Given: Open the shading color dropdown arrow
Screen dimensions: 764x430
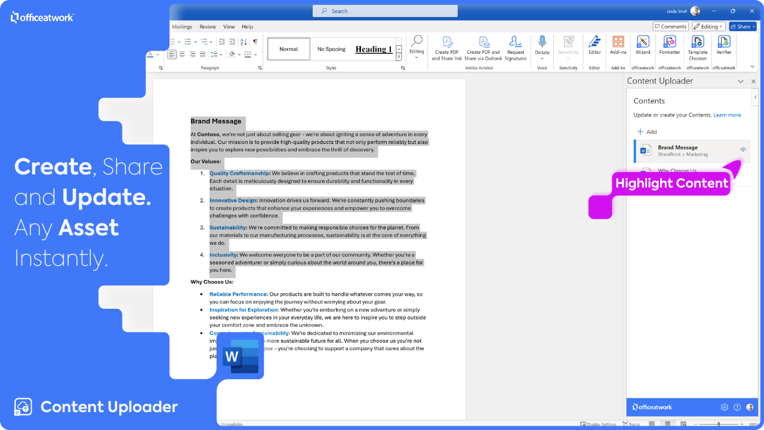Looking at the screenshot, I should 239,54.
